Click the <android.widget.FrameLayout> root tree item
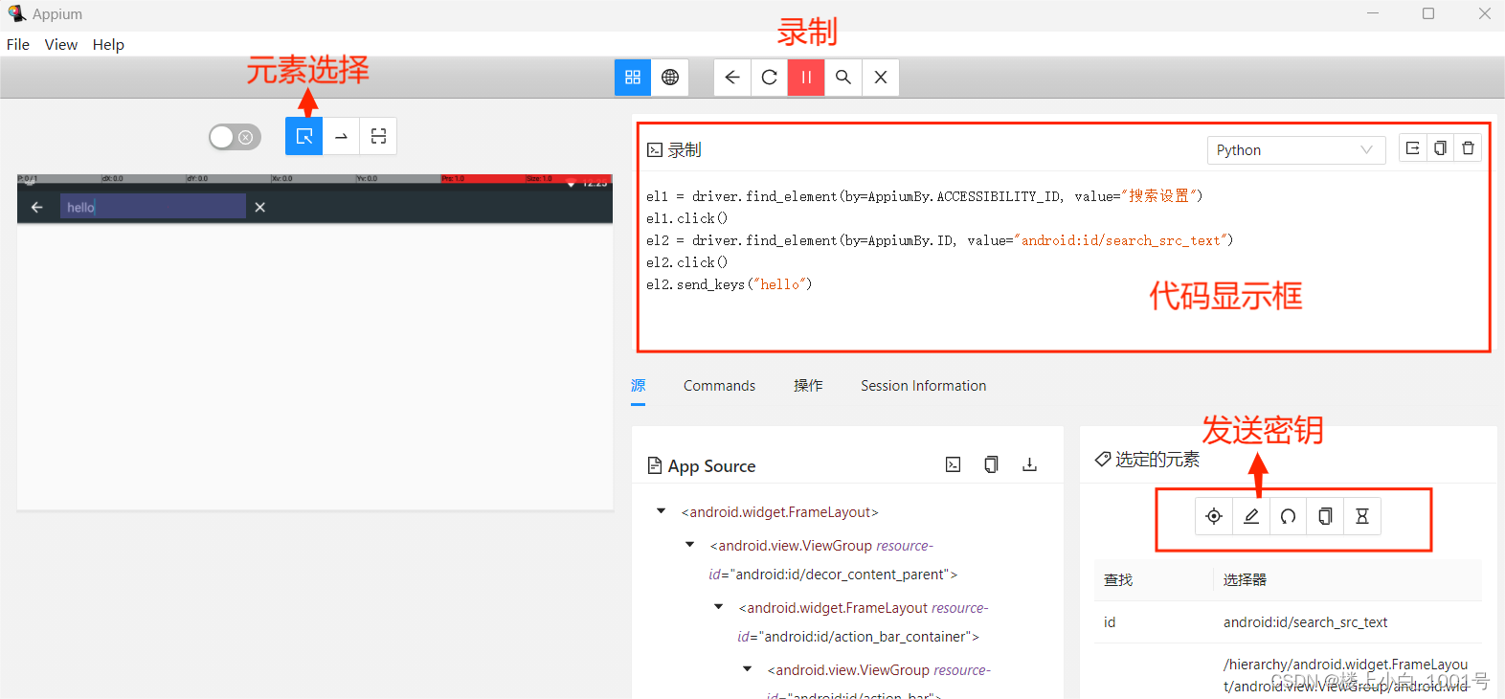The width and height of the screenshot is (1505, 699). point(779,512)
